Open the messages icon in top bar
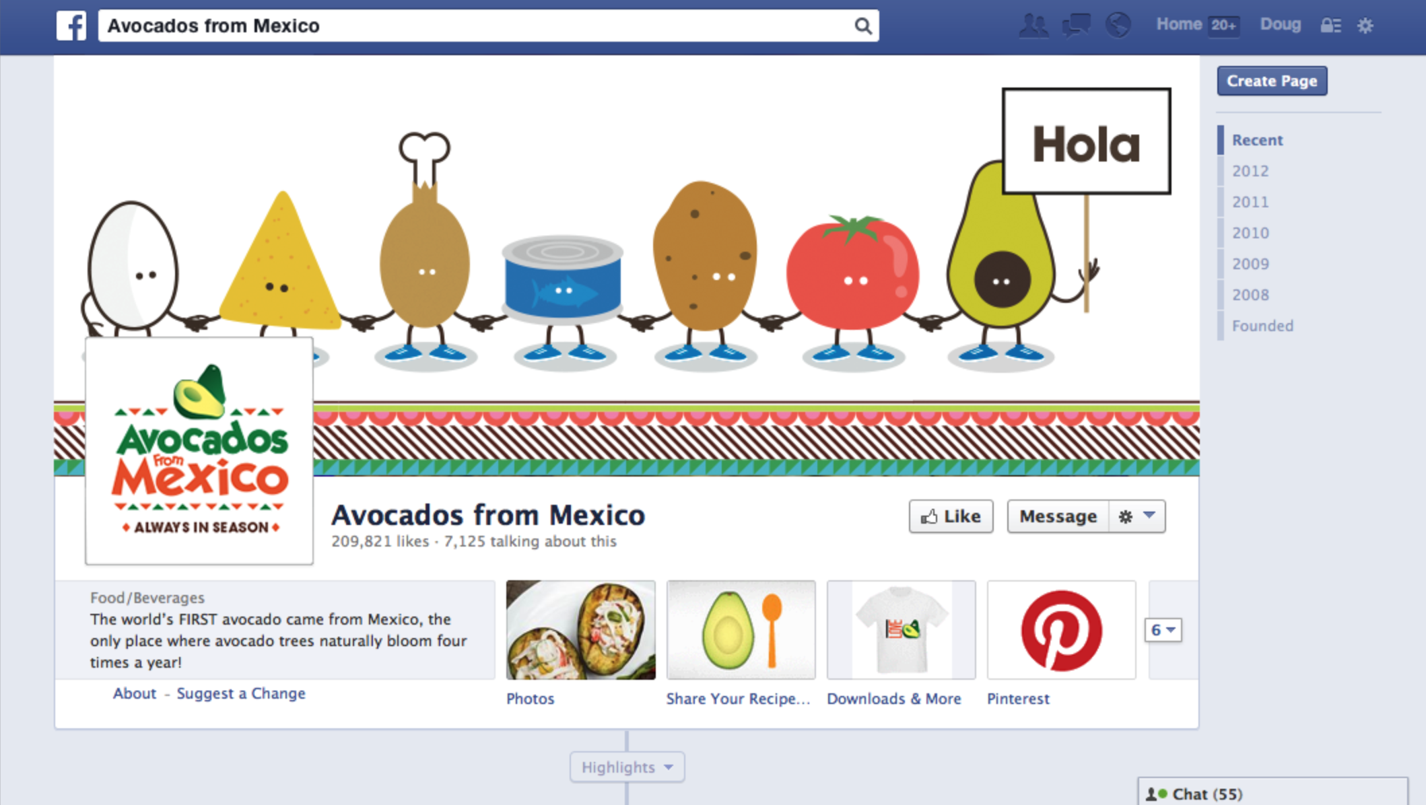This screenshot has height=805, width=1426. point(1076,26)
